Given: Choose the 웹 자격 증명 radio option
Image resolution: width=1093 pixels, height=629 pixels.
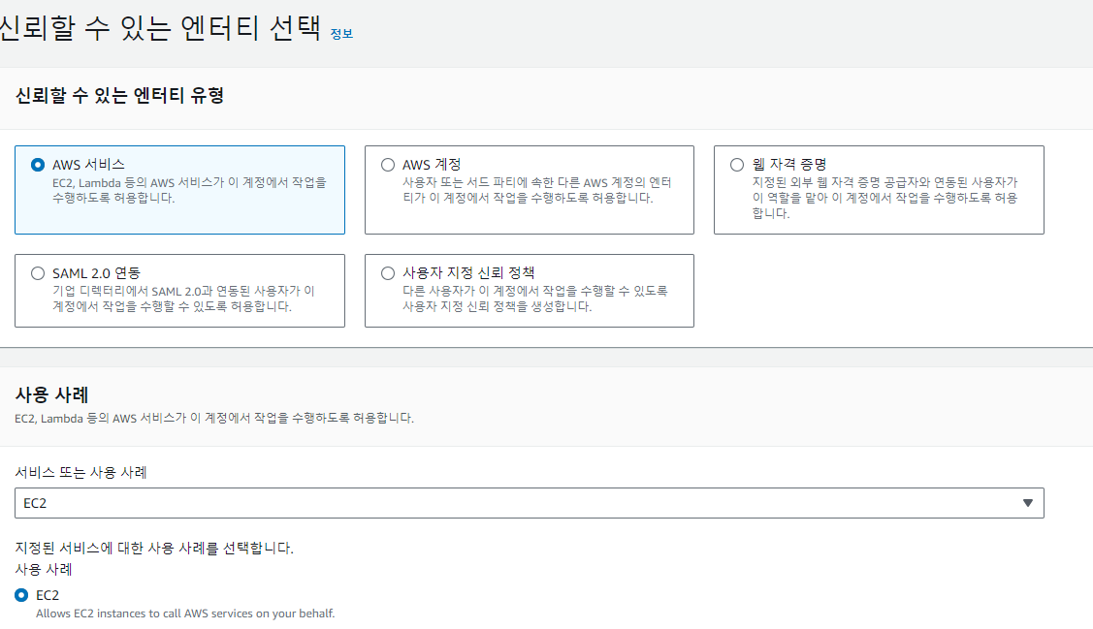Looking at the screenshot, I should click(x=737, y=165).
